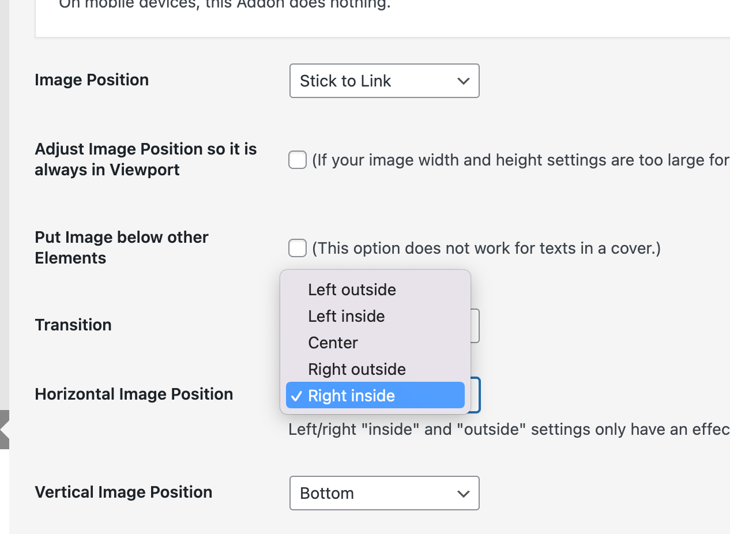Tick the 'Put Image below other Elements' checkbox
This screenshot has height=534, width=730.
pyautogui.click(x=298, y=248)
